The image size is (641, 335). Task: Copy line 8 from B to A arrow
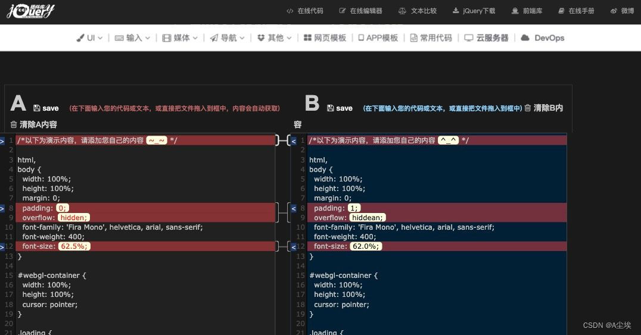point(294,209)
